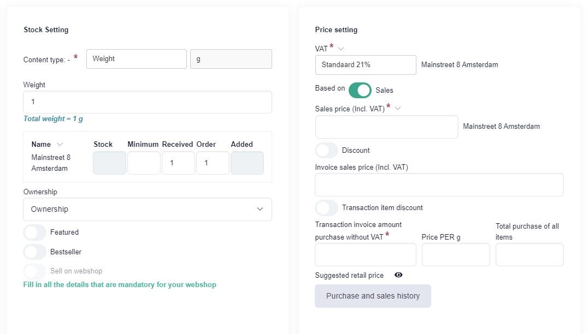Click the Invoice sales price input
Screen dimensions: 588x334
coord(439,184)
